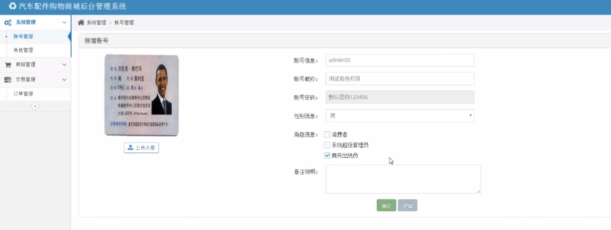Screen dimensions: 611x230
Task: Collapse the 交易管理 menu chevron
Action: pyautogui.click(x=64, y=80)
